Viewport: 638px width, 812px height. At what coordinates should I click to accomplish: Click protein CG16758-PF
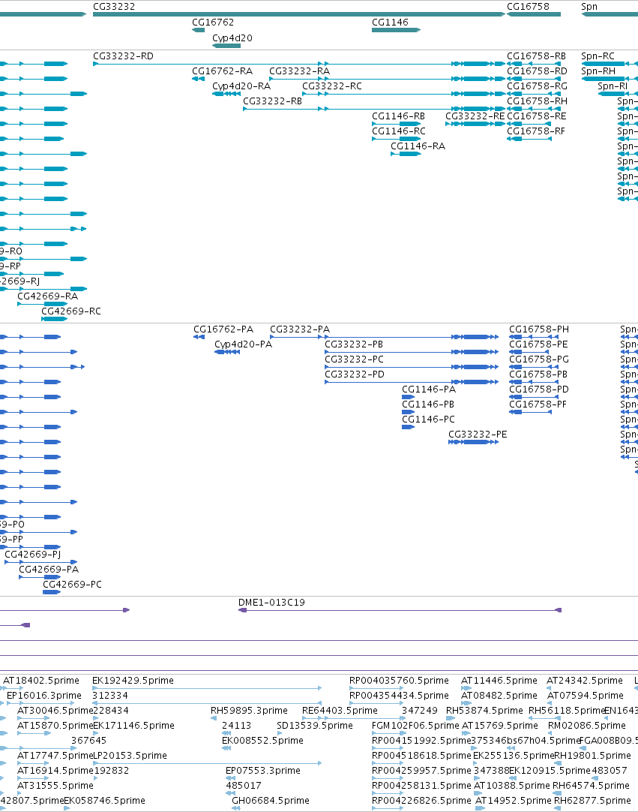[538, 404]
